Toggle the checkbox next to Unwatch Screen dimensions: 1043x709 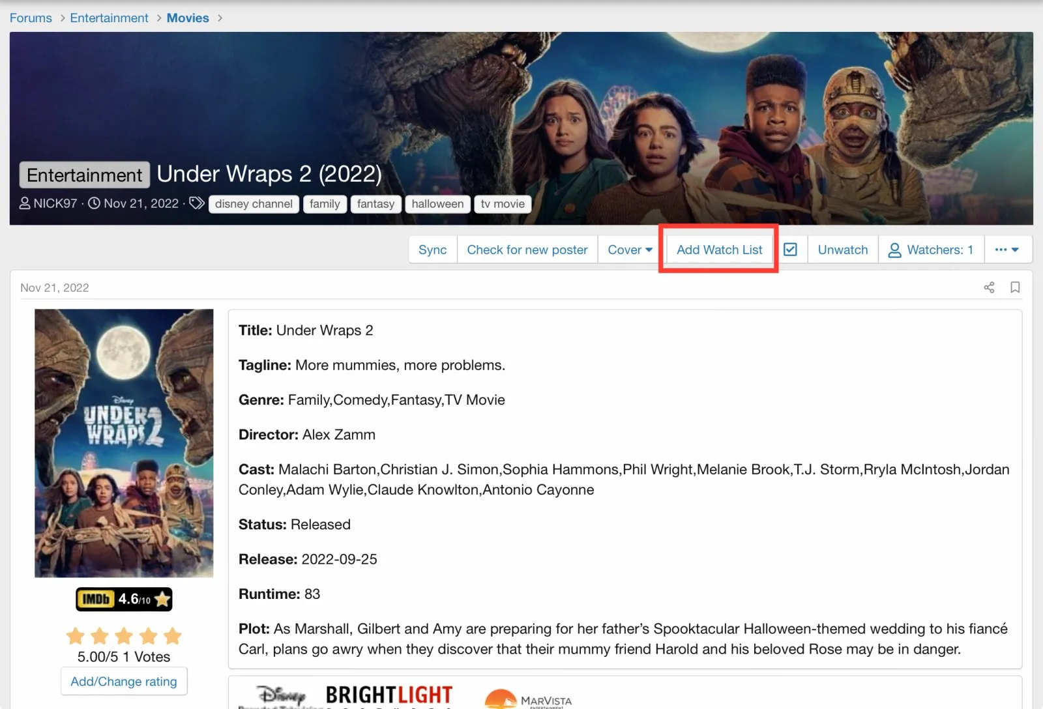point(790,250)
